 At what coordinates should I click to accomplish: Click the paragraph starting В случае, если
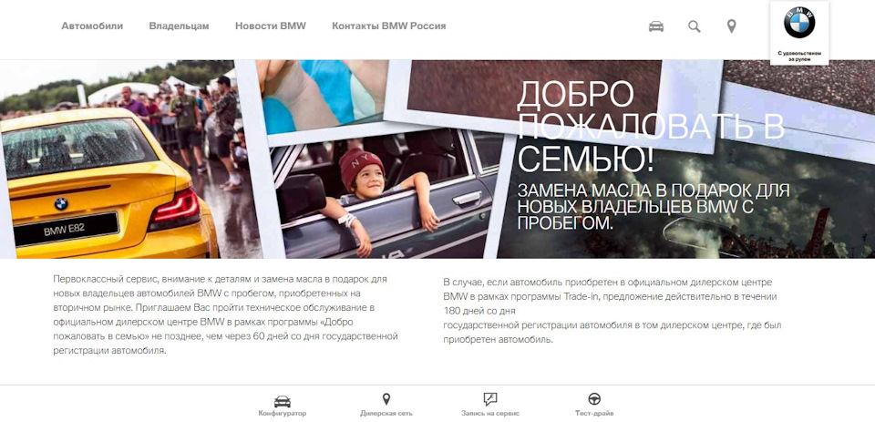[x=612, y=311]
